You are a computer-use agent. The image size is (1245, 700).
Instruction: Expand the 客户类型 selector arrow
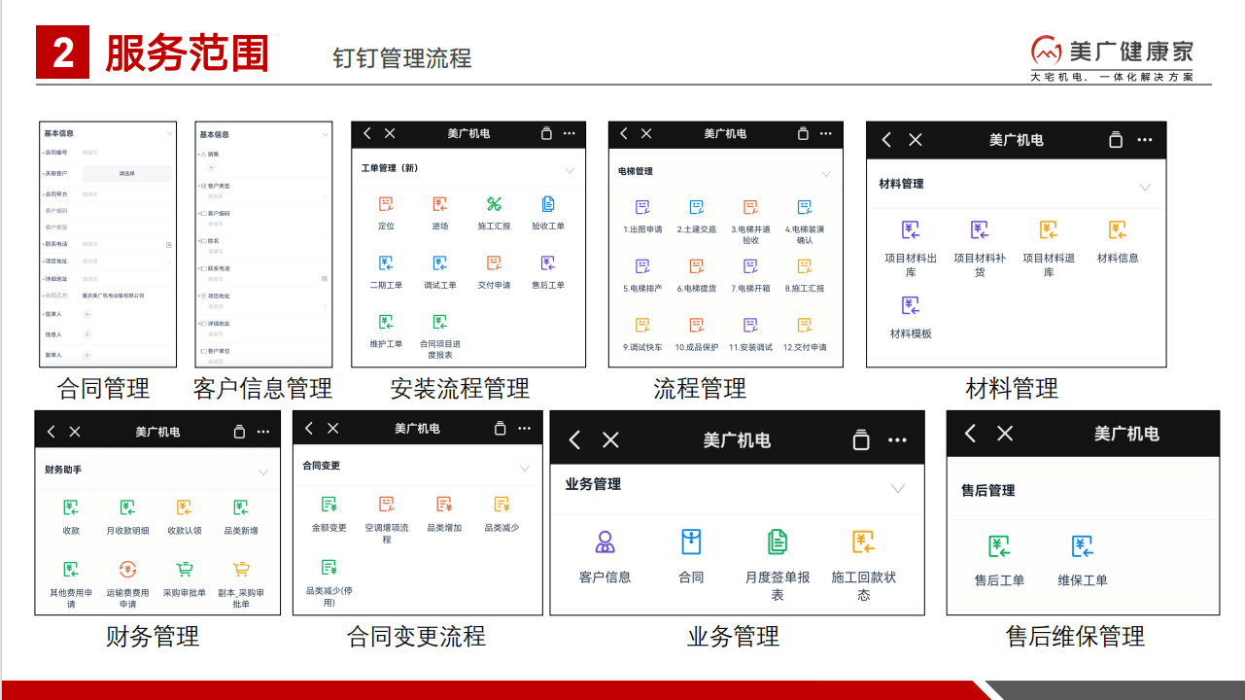pyautogui.click(x=326, y=197)
